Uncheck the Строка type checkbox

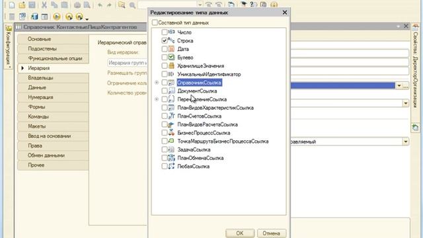[x=165, y=40]
